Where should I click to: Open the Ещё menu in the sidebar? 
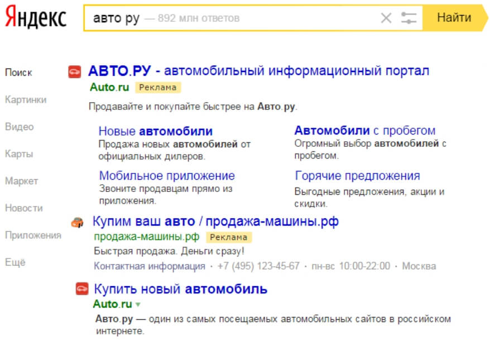point(15,262)
